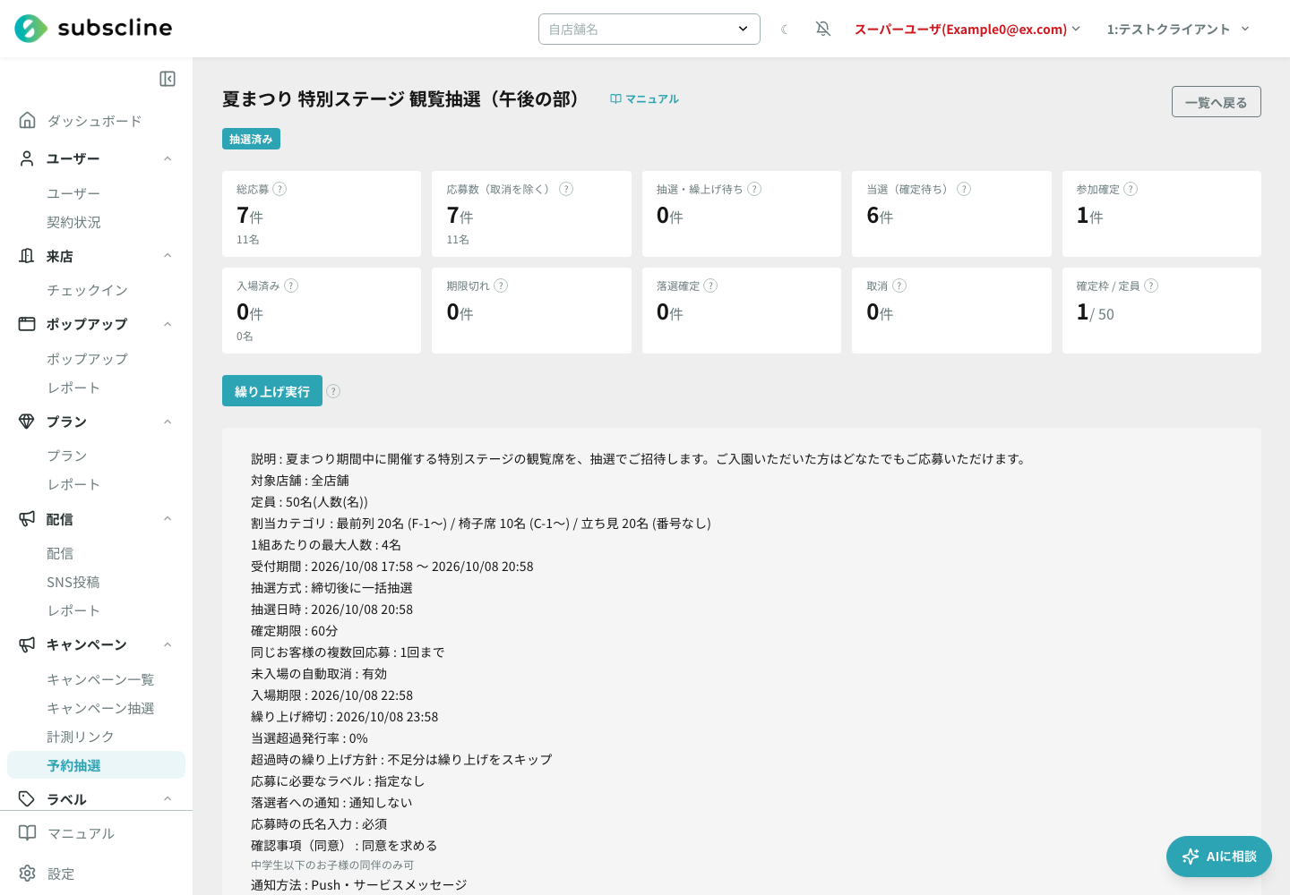This screenshot has height=895, width=1290.
Task: Select 予約抽選 in the sidebar
Action: 96,765
